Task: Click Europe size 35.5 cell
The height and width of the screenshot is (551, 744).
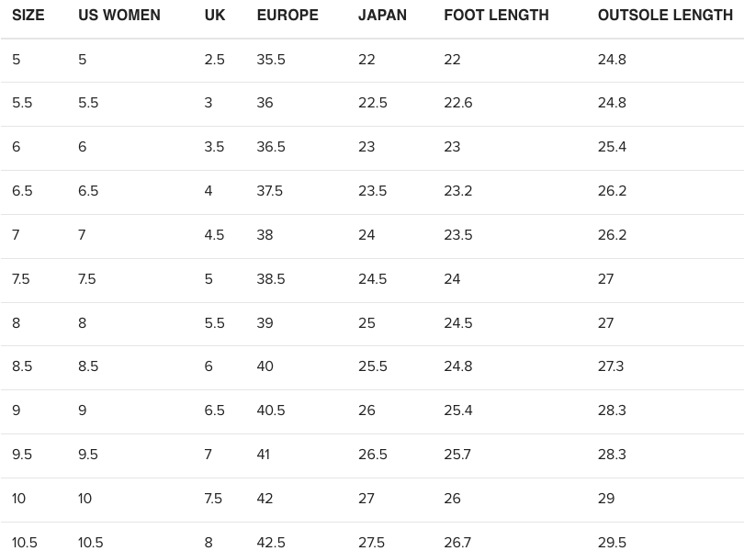Action: pos(271,60)
